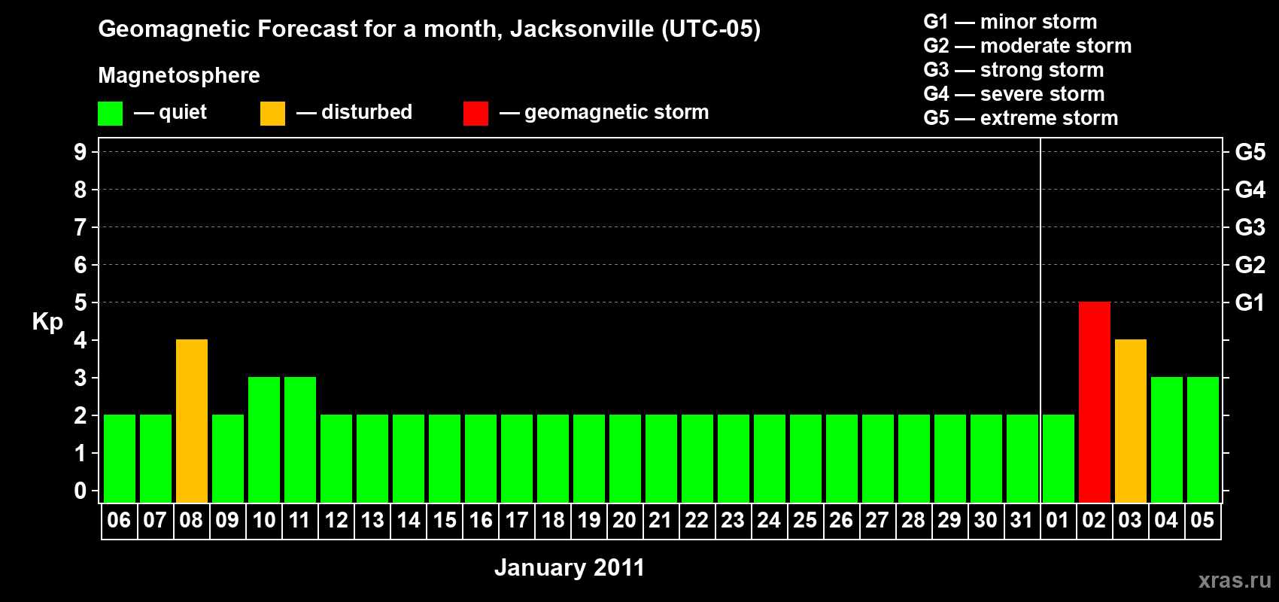Screen dimensions: 1279x602
Task: Click the date cell '22'
Action: click(x=697, y=521)
